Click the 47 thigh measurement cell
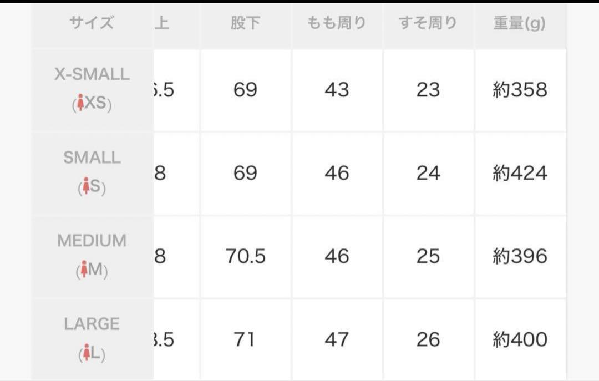Viewport: 599px width, 381px height. coord(337,339)
